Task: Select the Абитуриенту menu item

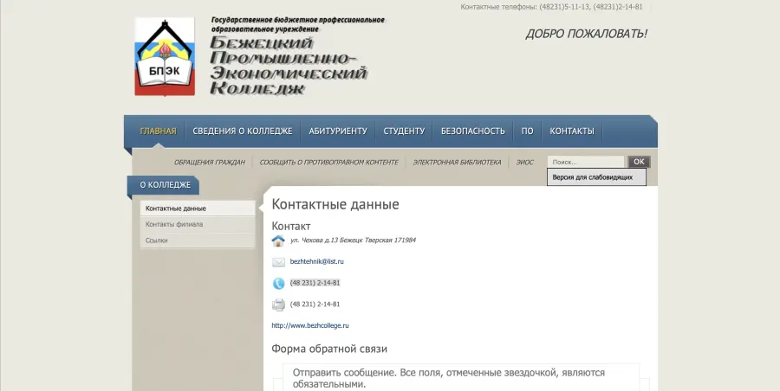Action: (x=338, y=131)
